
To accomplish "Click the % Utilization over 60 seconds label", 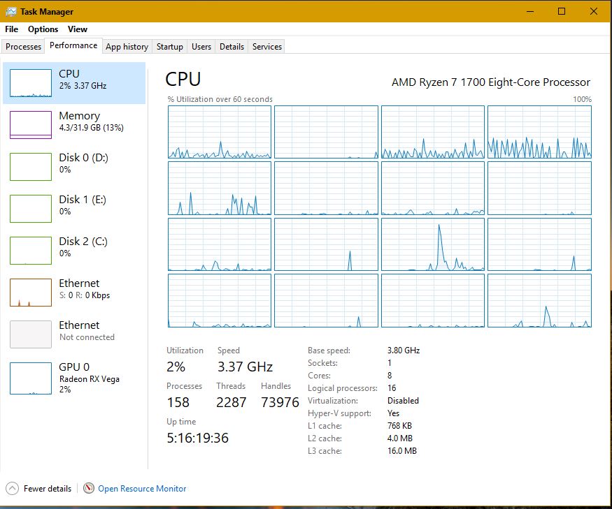I will click(x=220, y=99).
